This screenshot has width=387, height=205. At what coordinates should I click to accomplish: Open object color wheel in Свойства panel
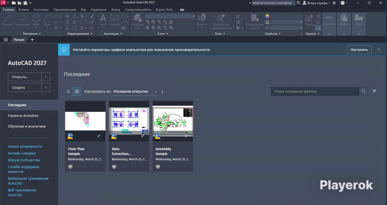(267, 16)
